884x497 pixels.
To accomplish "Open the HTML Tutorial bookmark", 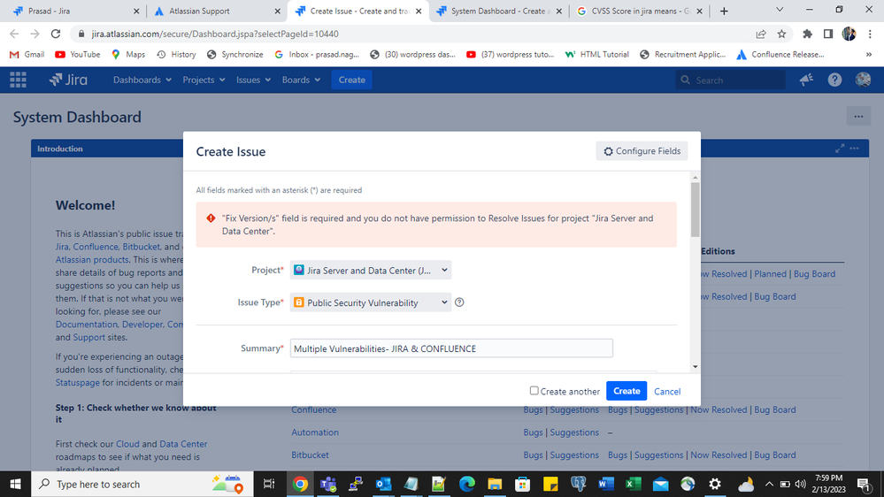I will coord(597,55).
